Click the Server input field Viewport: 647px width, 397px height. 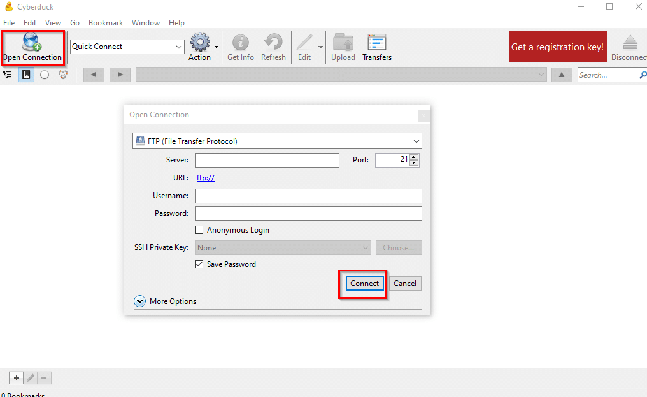click(x=267, y=160)
